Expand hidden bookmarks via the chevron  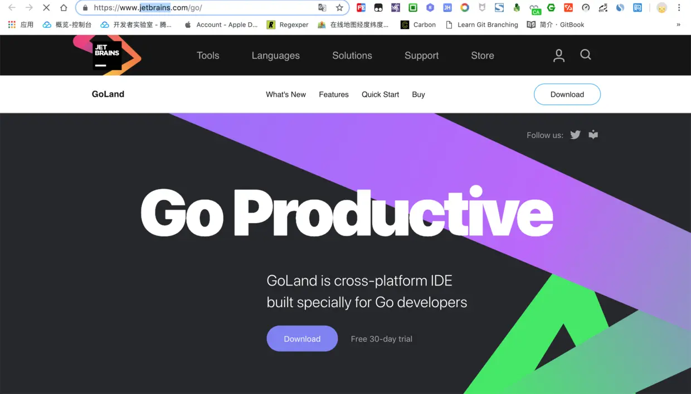[x=679, y=24]
